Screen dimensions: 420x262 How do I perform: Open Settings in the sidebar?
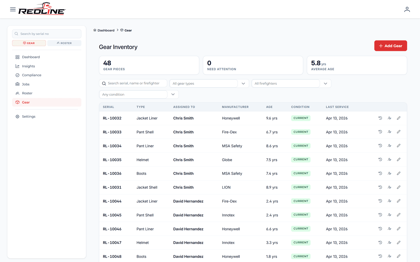47,117
